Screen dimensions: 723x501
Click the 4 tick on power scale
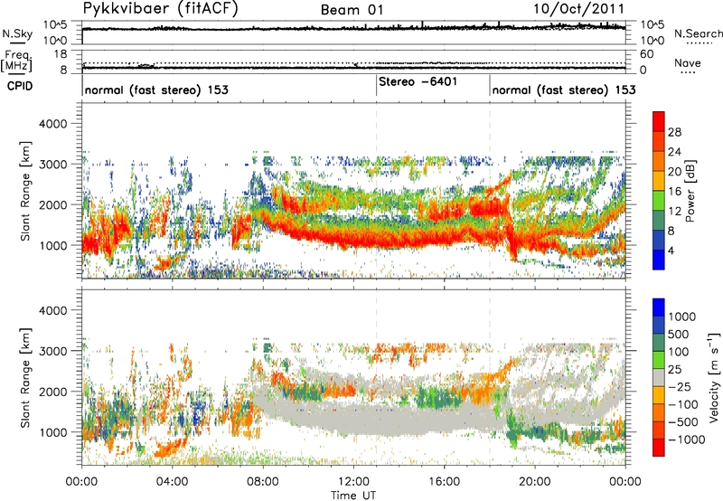pyautogui.click(x=671, y=250)
